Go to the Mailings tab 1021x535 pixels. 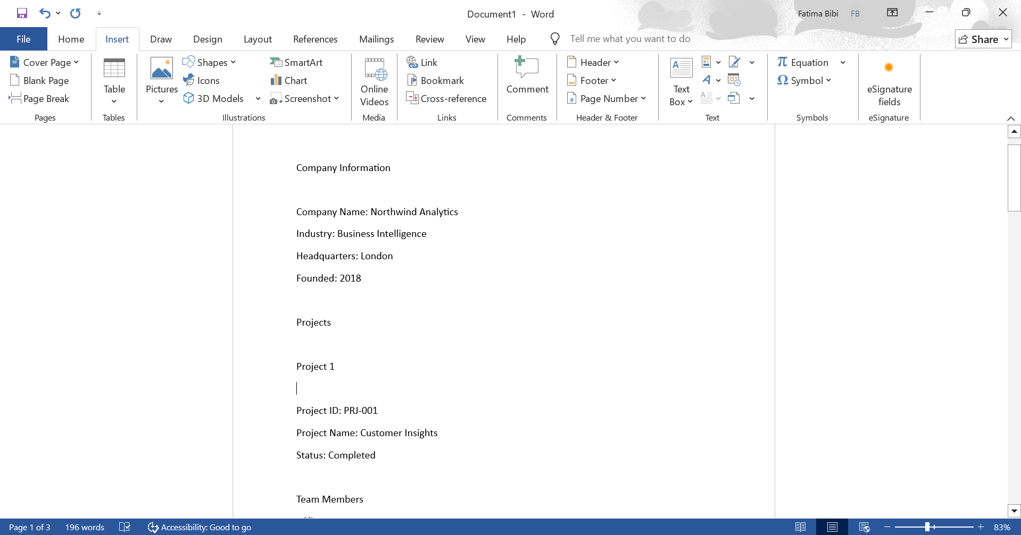click(x=376, y=39)
